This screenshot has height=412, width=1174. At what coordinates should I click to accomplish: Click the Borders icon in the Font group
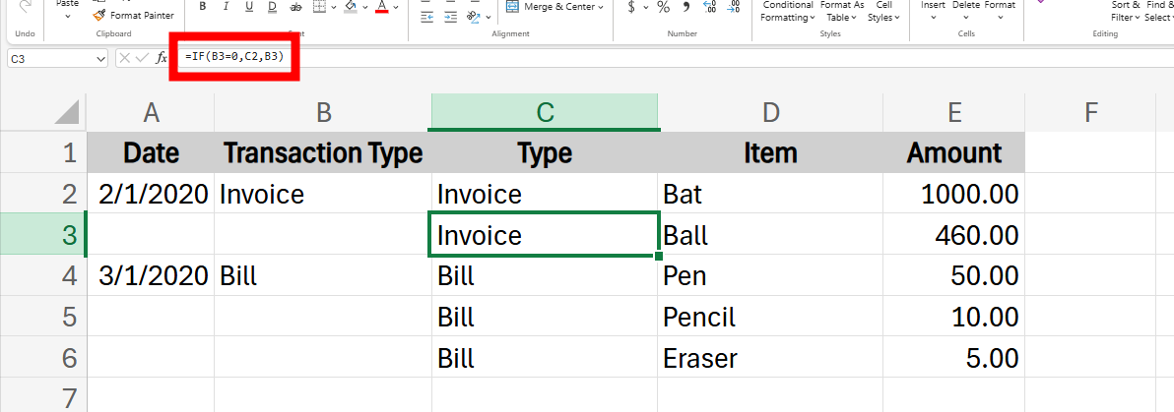point(318,7)
